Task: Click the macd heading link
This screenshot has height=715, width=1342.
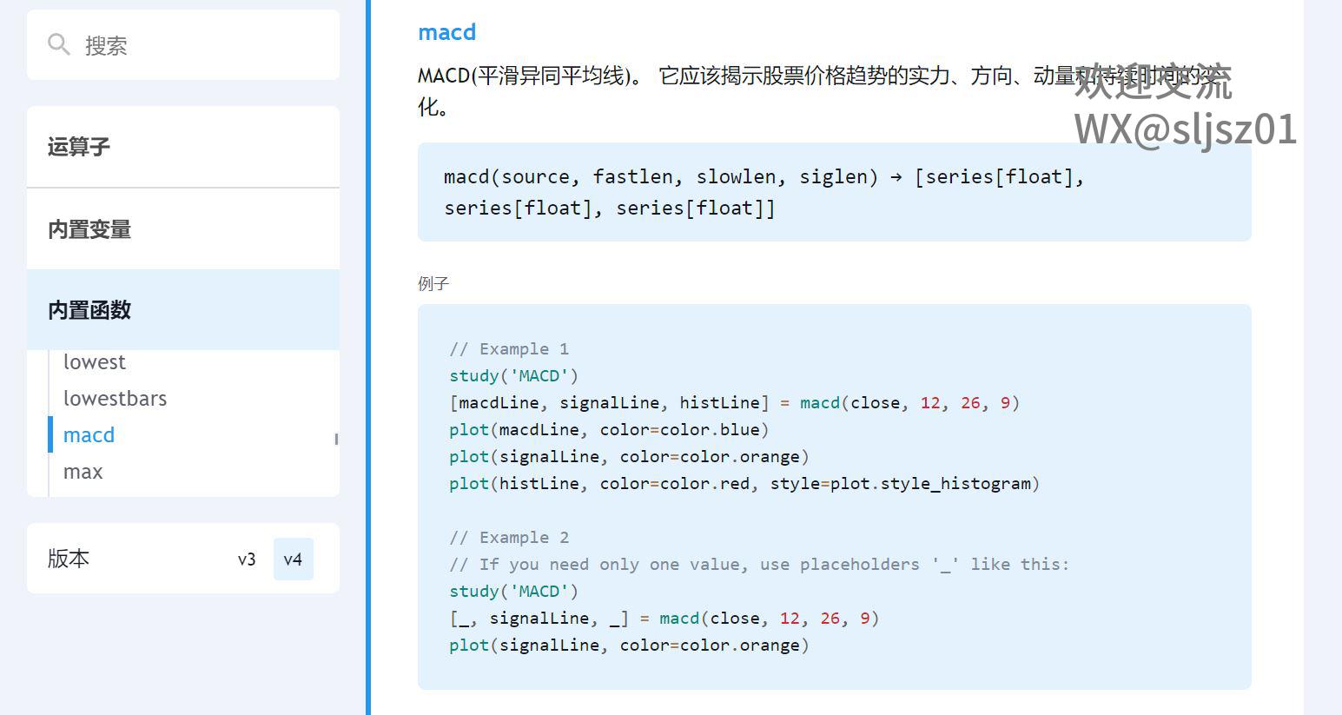Action: click(446, 32)
